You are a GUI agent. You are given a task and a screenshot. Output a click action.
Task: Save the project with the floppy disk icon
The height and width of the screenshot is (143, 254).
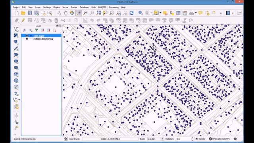coord(30,13)
